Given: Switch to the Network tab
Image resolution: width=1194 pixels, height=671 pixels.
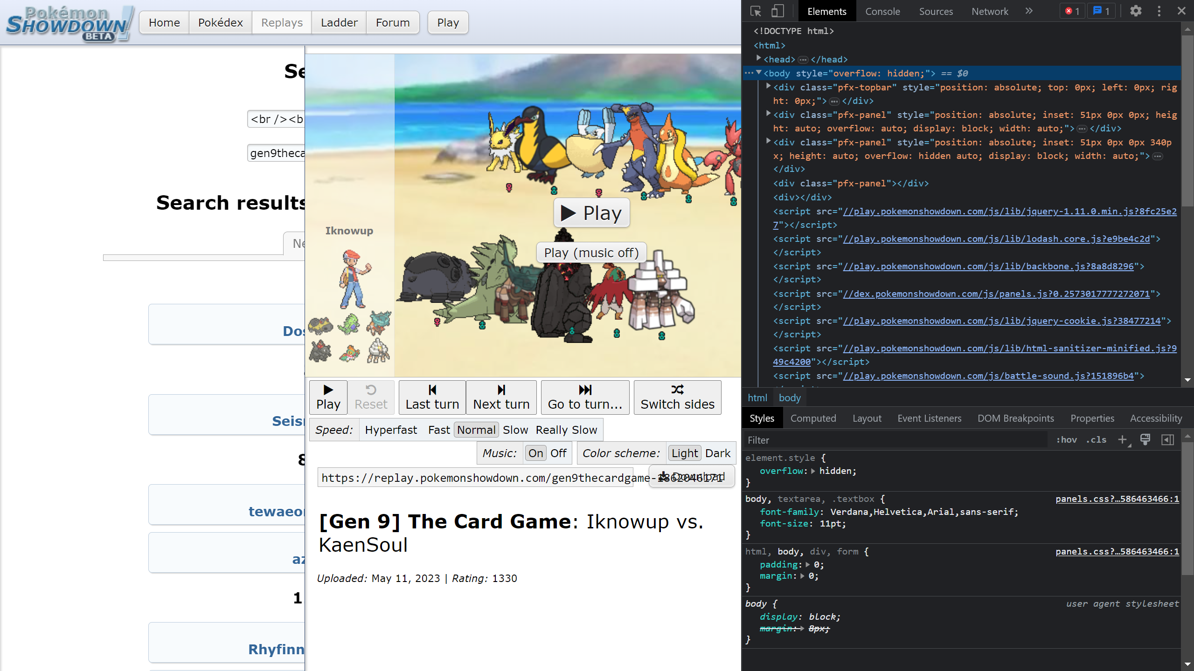Looking at the screenshot, I should [990, 11].
